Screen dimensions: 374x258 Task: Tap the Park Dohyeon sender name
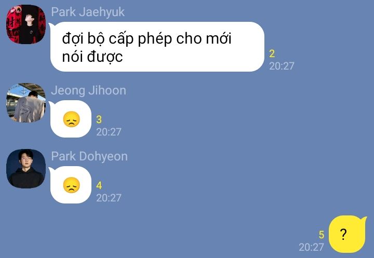89,157
